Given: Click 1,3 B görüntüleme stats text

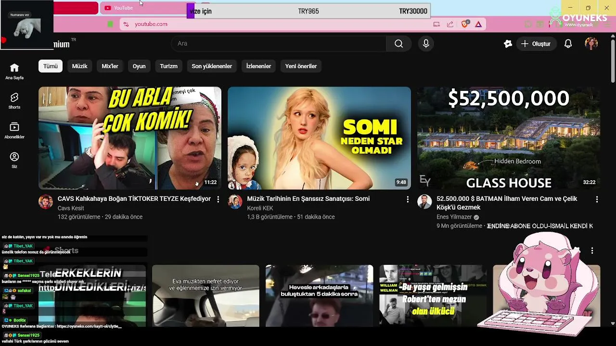Looking at the screenshot, I should 269,217.
